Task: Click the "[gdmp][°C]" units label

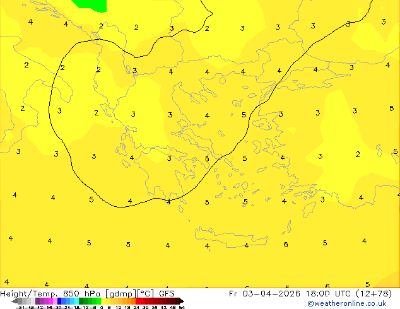Action: click(x=130, y=294)
